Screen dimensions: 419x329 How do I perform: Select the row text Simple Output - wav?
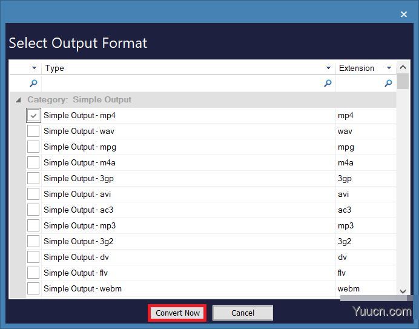click(79, 131)
